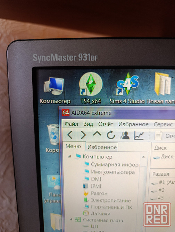The image size is (175, 232).
Task: Select the Датчики tree item
Action: click(x=100, y=214)
